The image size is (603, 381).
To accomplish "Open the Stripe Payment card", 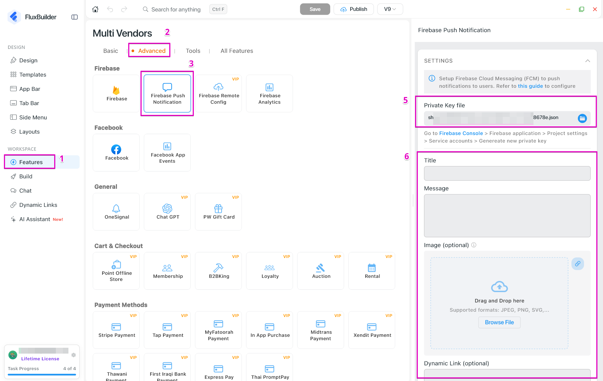I will coord(116,330).
